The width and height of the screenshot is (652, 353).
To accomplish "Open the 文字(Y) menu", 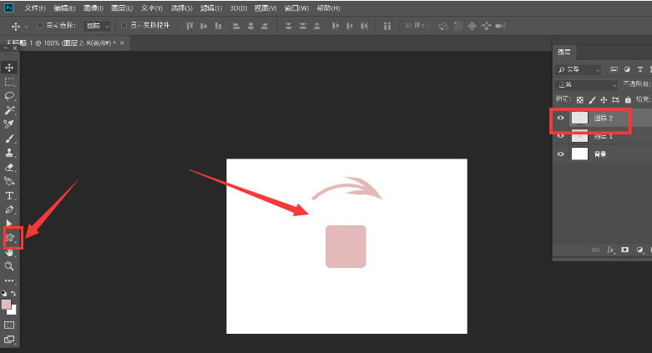I will coord(151,8).
